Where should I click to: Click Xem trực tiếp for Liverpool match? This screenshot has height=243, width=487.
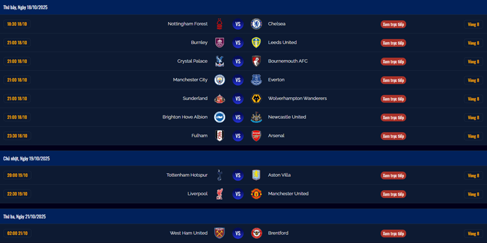point(393,194)
